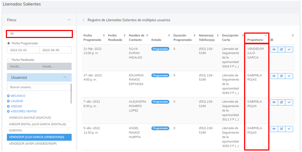Sort by Propietario column header

point(255,40)
